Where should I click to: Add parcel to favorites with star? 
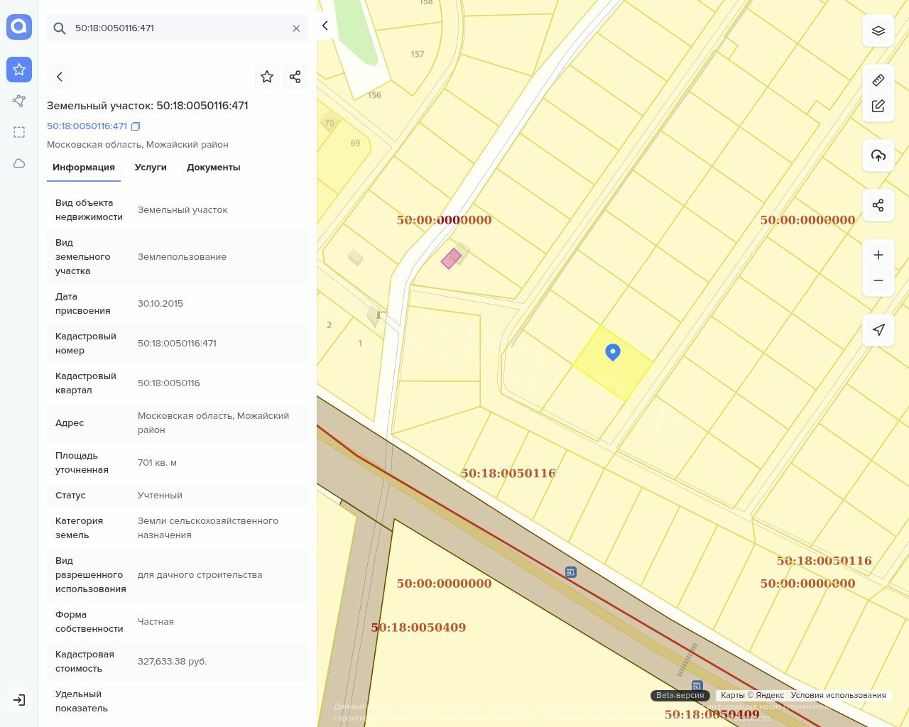pos(267,77)
